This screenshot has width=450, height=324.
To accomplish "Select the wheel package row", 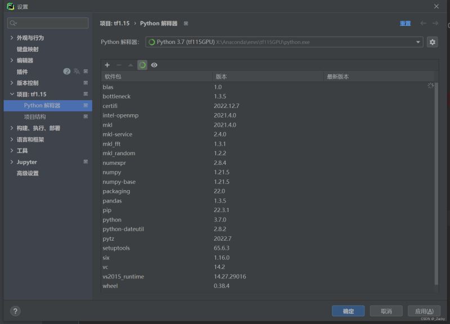I will [x=268, y=286].
